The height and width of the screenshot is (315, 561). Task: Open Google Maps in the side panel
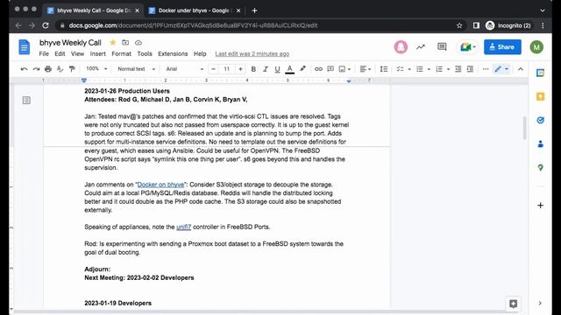[540, 167]
